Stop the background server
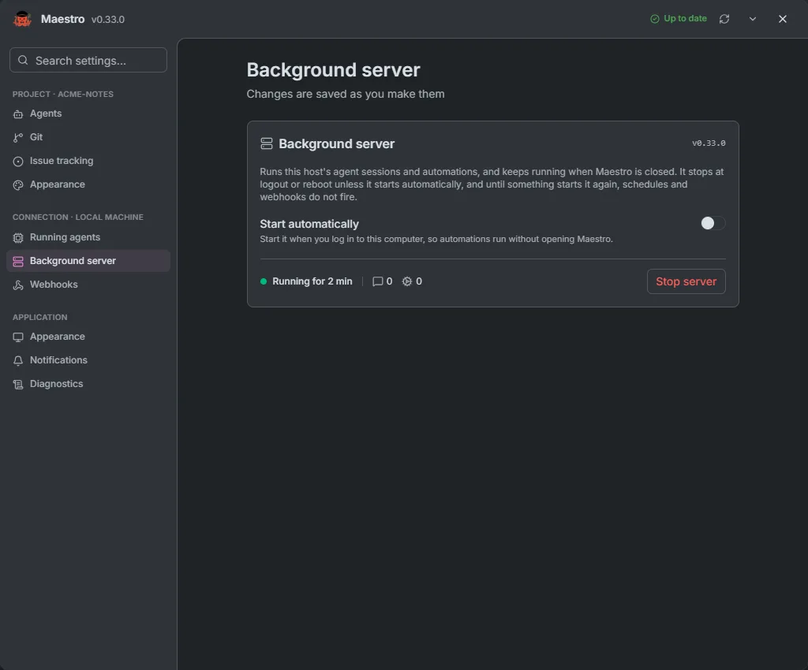The width and height of the screenshot is (808, 670). [686, 281]
